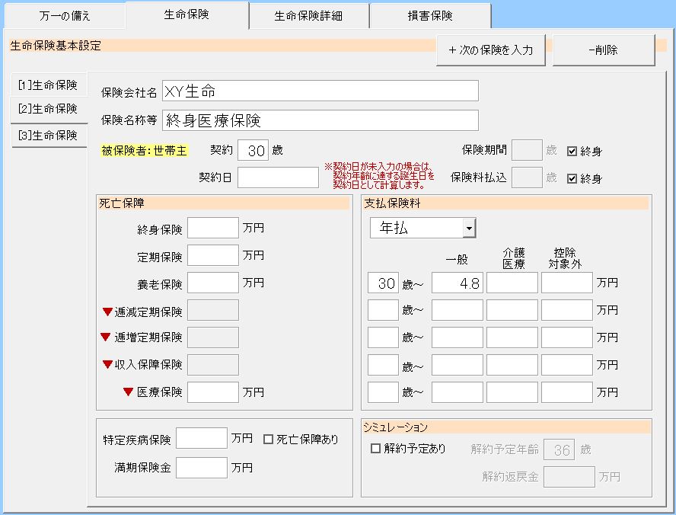This screenshot has width=676, height=515.
Task: Click red triangle beside 逓増定期保険
Action: point(106,337)
